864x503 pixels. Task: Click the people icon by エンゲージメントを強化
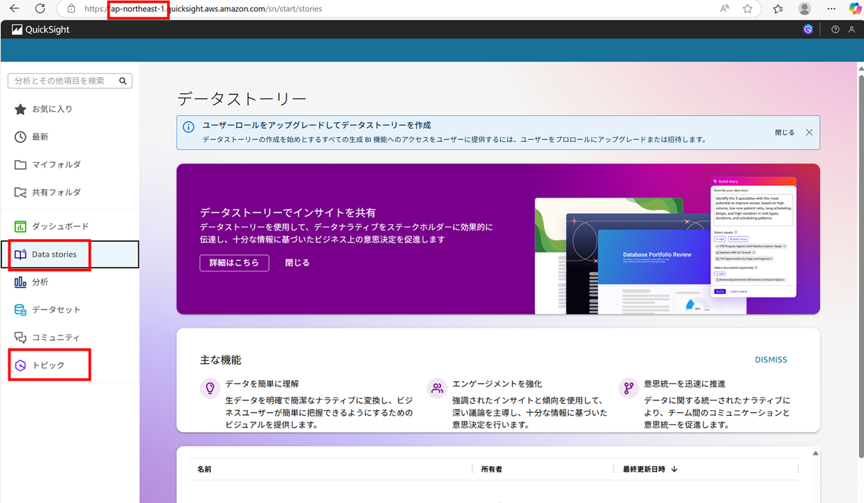click(x=437, y=388)
